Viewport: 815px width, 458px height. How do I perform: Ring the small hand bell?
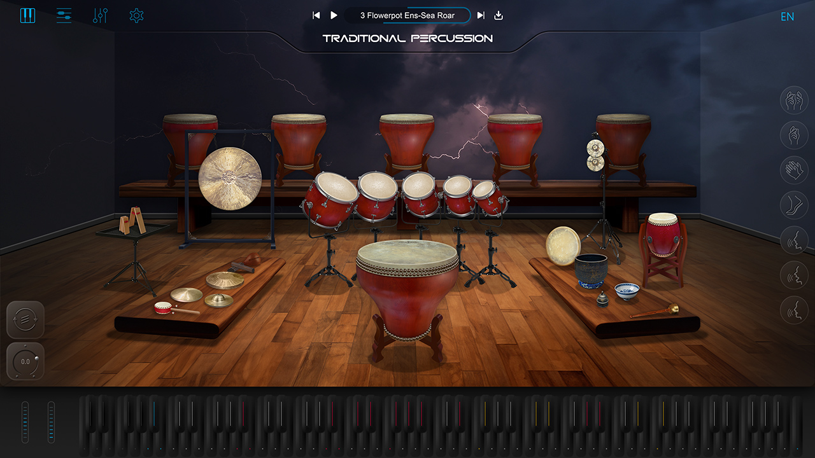click(602, 298)
